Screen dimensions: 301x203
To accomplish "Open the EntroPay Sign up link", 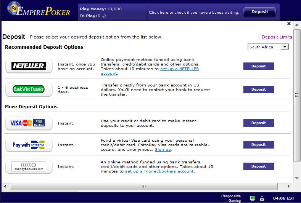I will (x=163, y=150).
